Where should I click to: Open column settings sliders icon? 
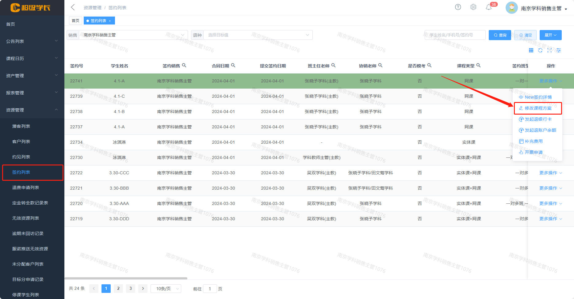click(x=559, y=50)
